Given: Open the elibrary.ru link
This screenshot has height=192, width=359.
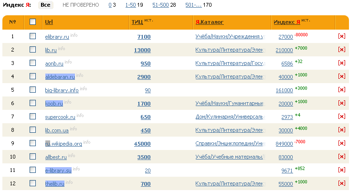Looking at the screenshot, I should [x=57, y=37].
